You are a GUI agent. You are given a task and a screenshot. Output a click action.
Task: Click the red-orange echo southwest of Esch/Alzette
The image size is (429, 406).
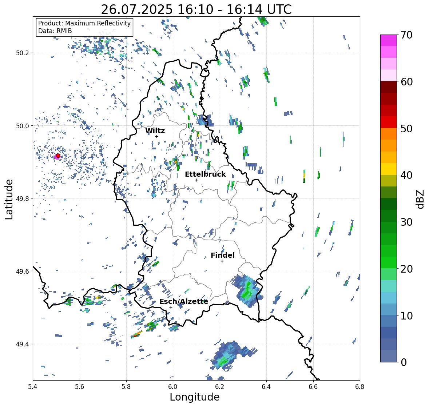coord(136,334)
